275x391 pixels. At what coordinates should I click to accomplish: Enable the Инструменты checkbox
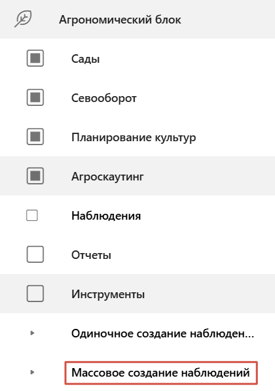(x=35, y=294)
